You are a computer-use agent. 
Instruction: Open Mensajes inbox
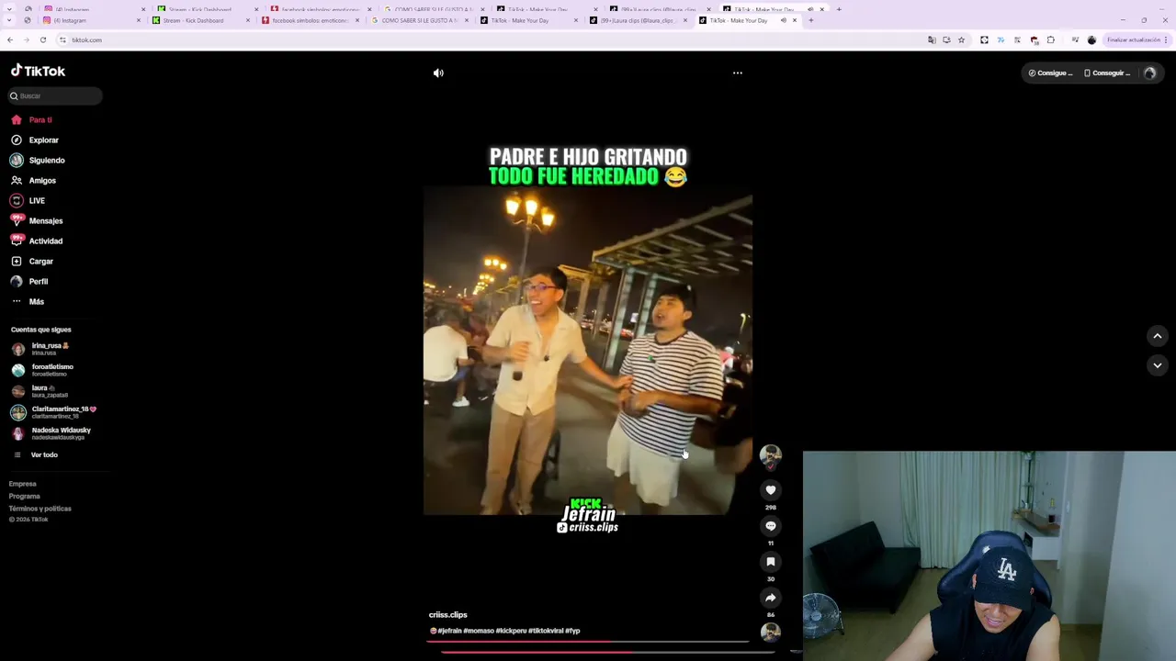(37, 221)
